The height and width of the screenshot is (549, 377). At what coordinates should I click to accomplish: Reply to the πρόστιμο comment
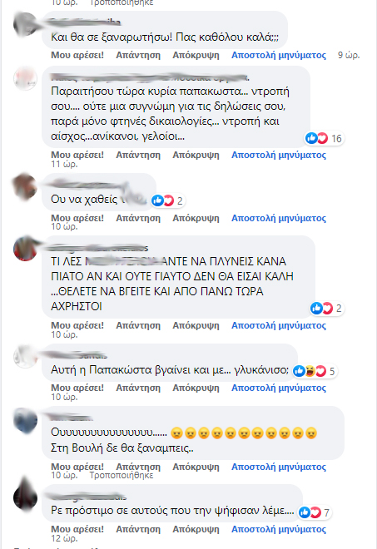click(x=138, y=529)
